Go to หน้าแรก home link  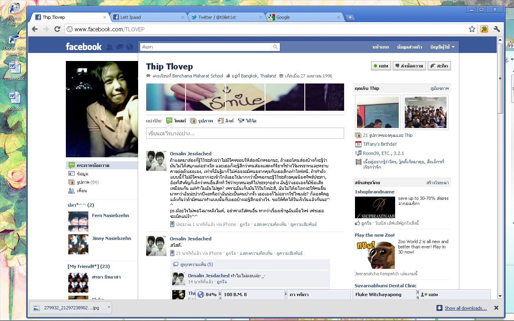[x=381, y=47]
